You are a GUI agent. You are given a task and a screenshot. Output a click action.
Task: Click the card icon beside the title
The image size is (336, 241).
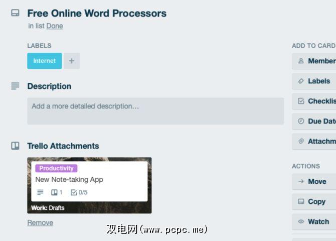click(15, 13)
